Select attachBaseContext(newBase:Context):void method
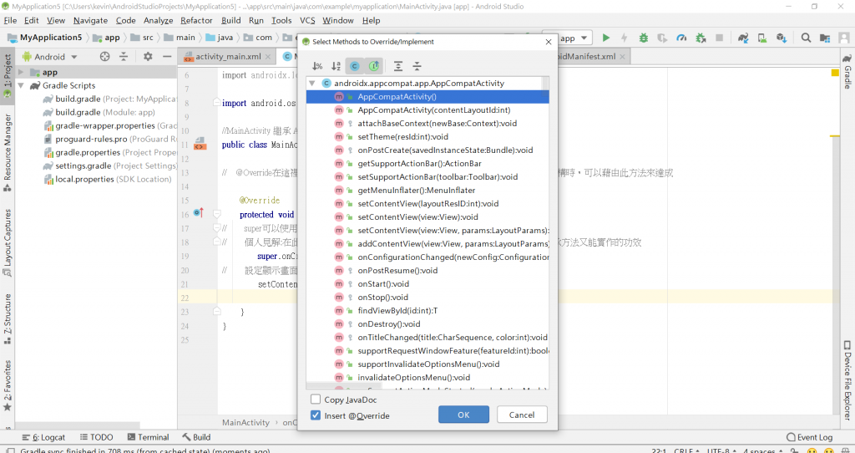The height and width of the screenshot is (453, 855). click(427, 124)
